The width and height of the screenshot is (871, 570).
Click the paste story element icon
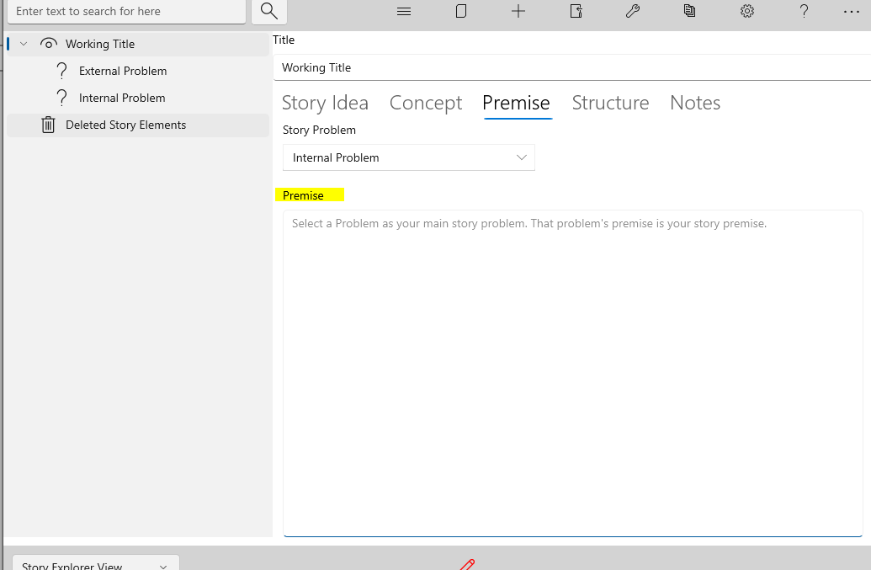point(576,11)
